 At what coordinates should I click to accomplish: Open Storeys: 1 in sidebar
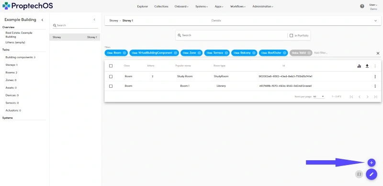pos(11,65)
